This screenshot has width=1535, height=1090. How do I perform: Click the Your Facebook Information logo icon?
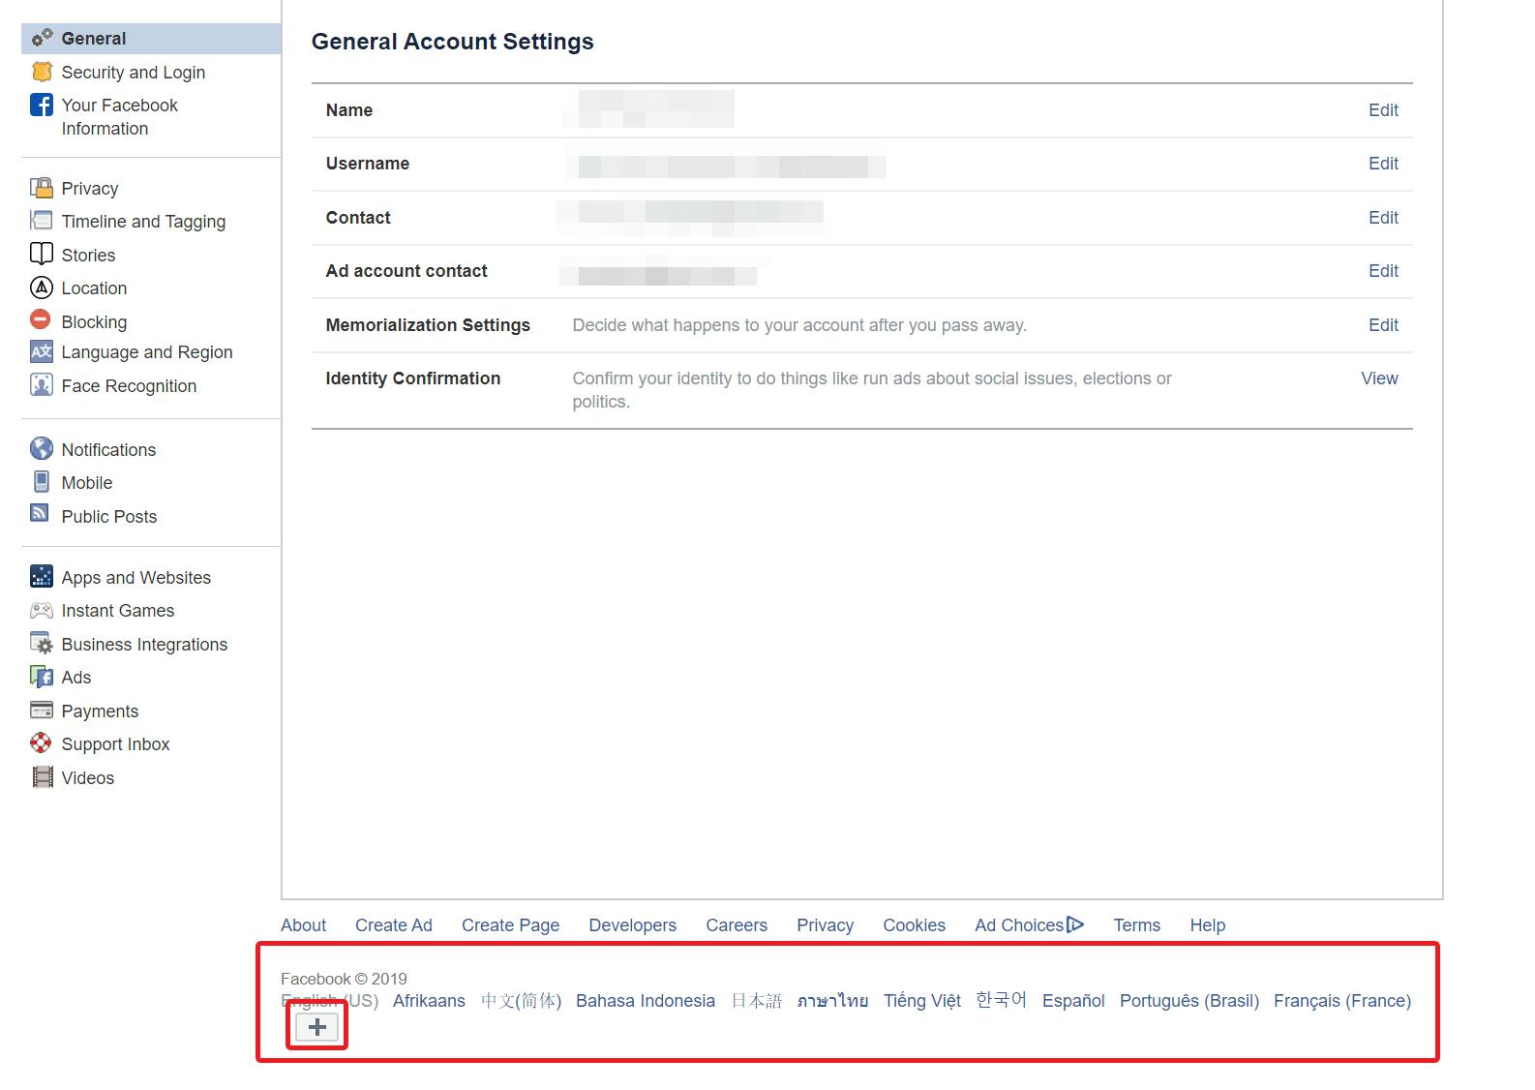(42, 105)
